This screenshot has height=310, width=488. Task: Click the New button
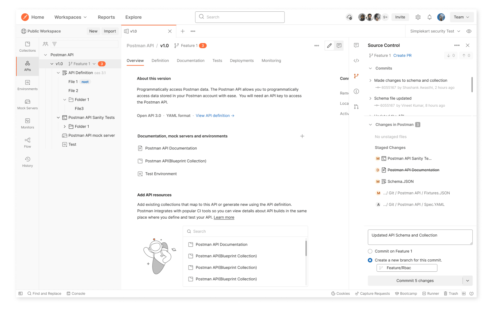click(x=93, y=31)
